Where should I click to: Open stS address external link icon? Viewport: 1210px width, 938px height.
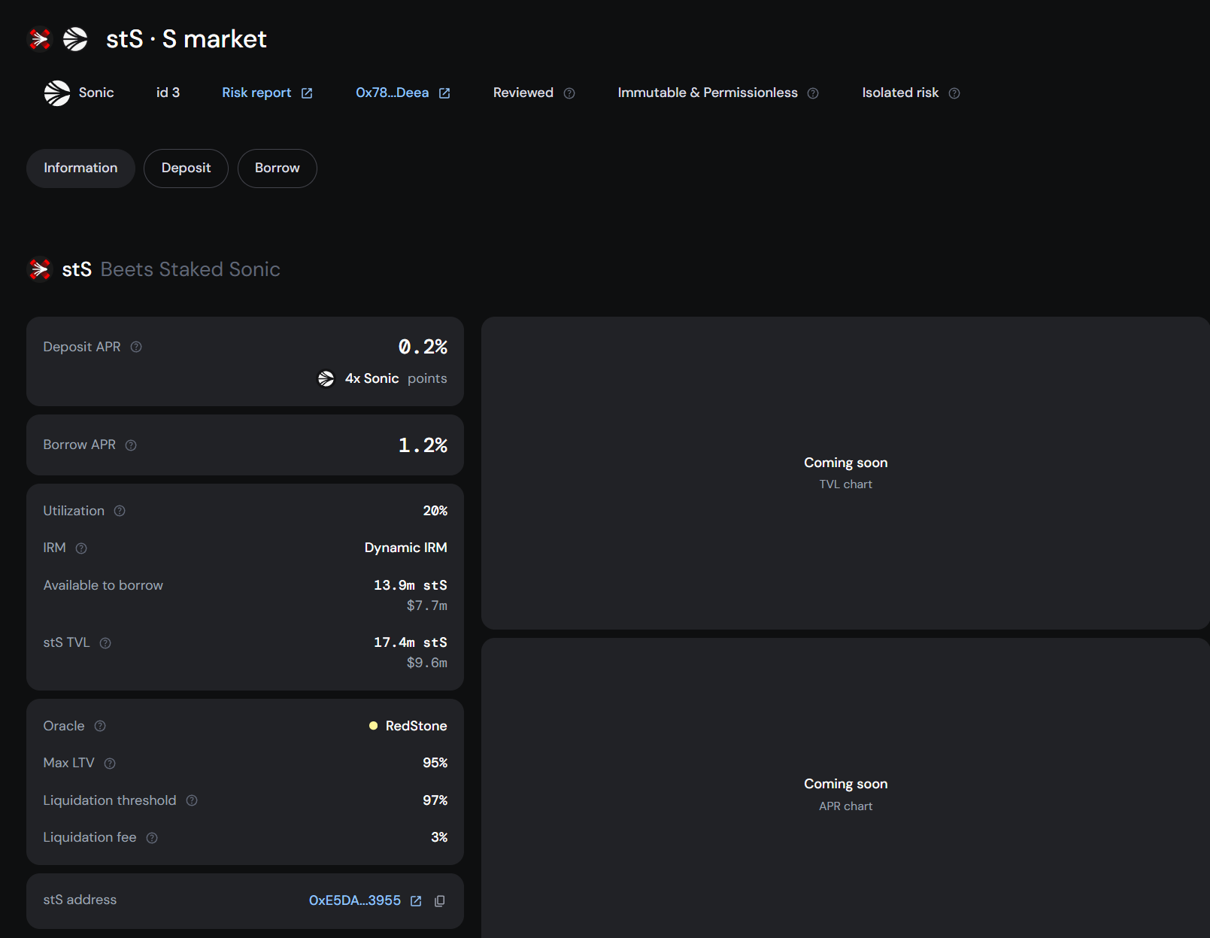click(416, 900)
